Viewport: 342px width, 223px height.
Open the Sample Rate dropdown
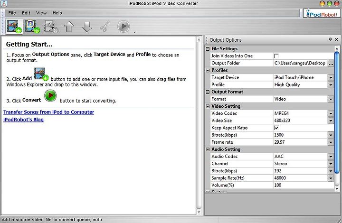point(331,178)
